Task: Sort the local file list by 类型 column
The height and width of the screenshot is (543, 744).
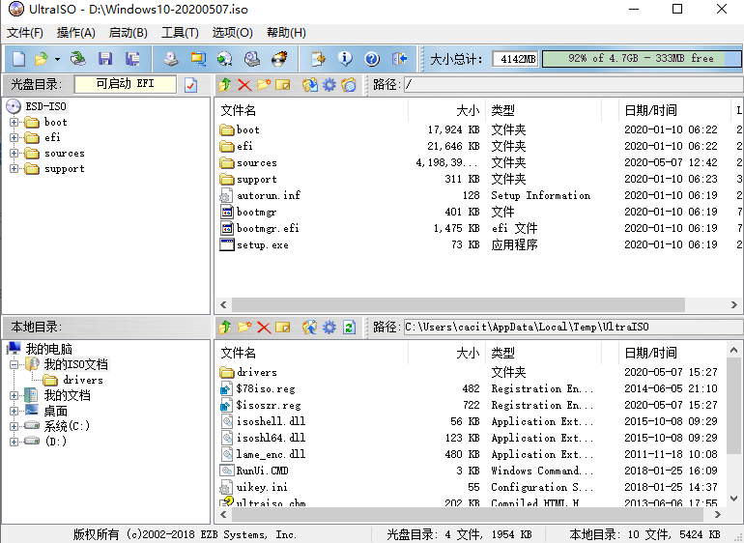Action: pyautogui.click(x=544, y=353)
